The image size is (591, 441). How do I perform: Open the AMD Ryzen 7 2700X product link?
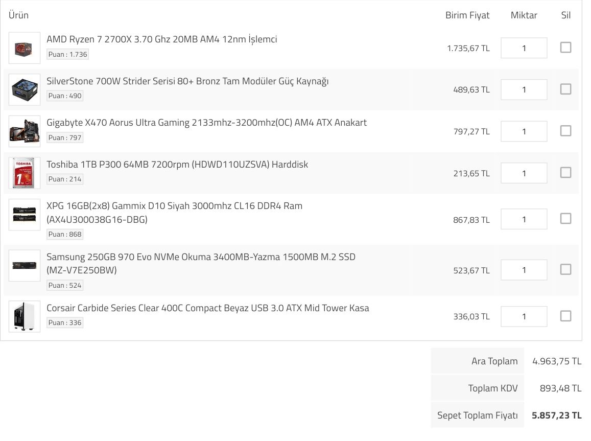pos(162,39)
